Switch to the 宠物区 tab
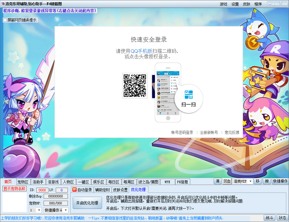Image resolution: width=289 pixels, height=222 pixels. click(x=23, y=181)
